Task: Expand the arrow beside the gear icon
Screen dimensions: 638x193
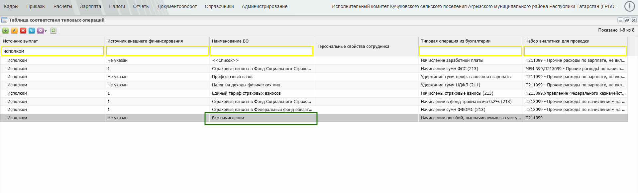Action: pos(46,31)
